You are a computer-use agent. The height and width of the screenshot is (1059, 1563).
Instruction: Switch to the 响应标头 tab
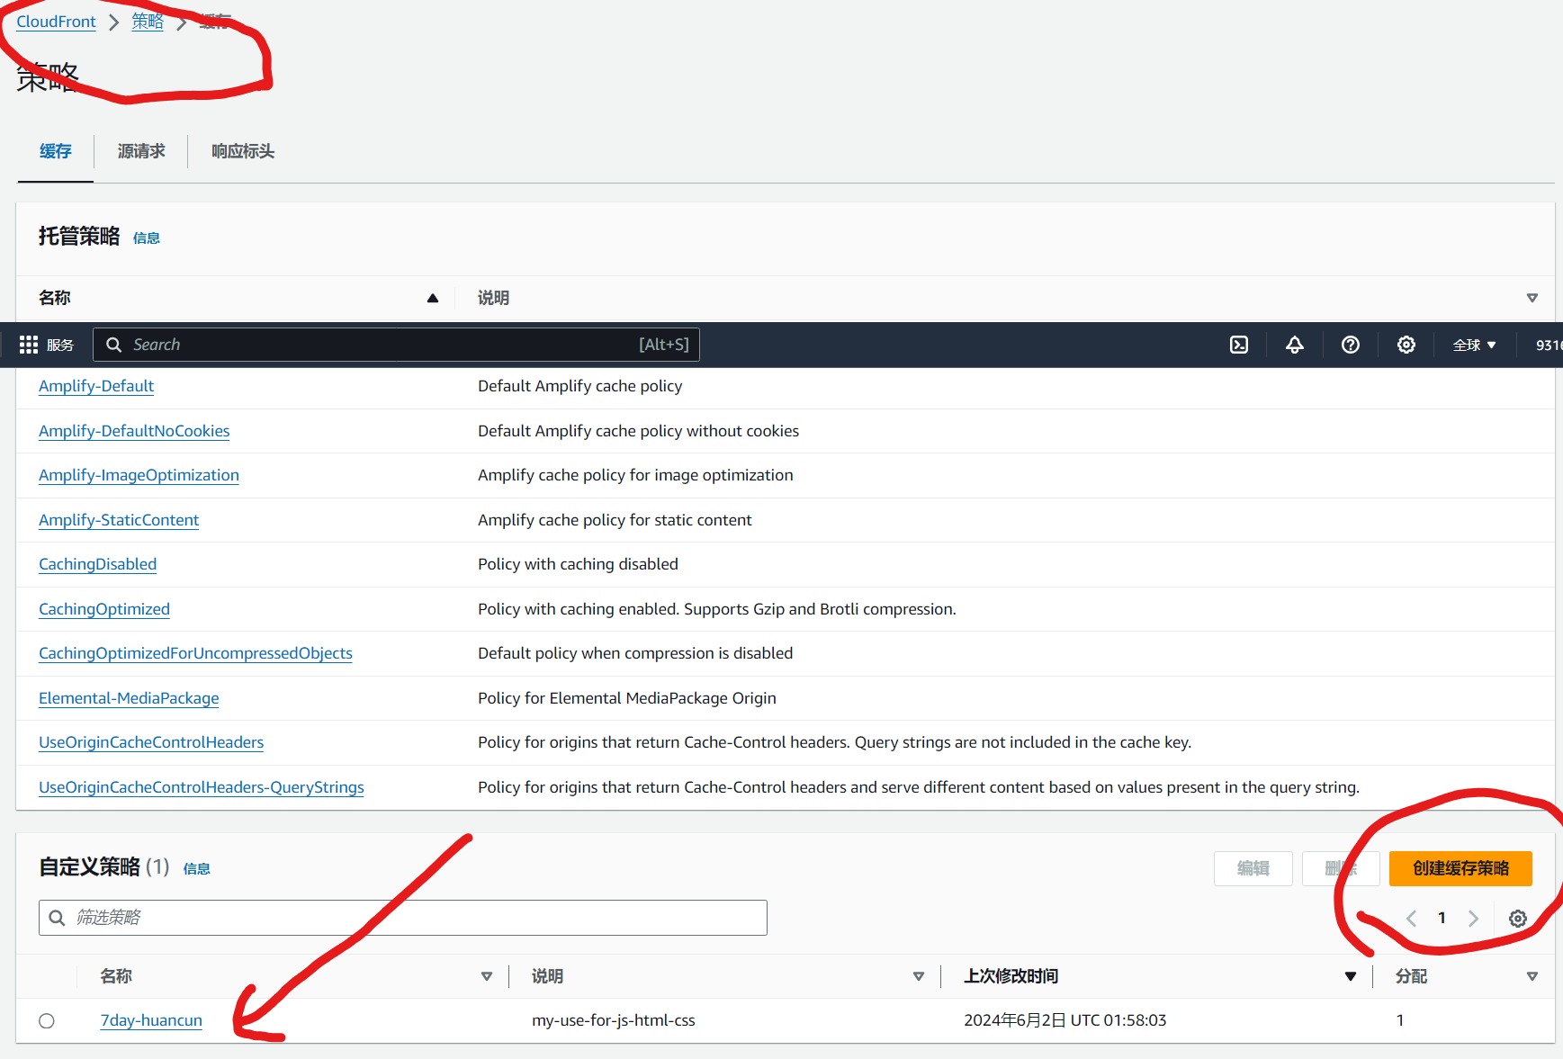coord(243,151)
